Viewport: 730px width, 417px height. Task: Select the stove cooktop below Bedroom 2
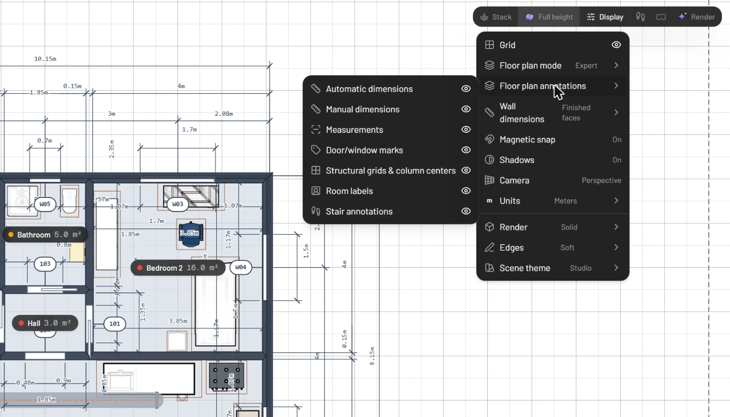click(x=226, y=376)
